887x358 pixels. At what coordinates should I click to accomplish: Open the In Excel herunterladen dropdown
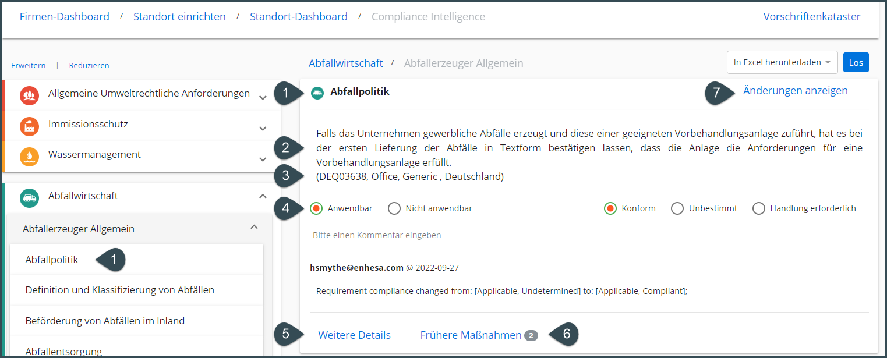782,62
